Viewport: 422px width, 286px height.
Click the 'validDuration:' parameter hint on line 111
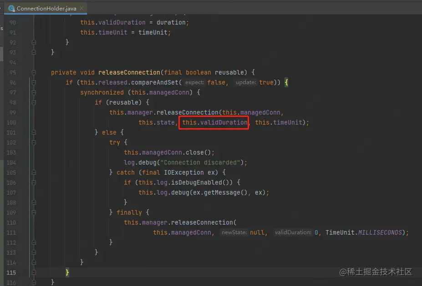click(293, 232)
